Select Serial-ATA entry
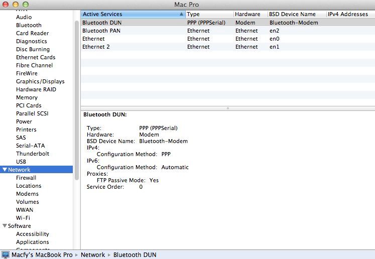Image resolution: width=375 pixels, height=259 pixels. (31, 146)
